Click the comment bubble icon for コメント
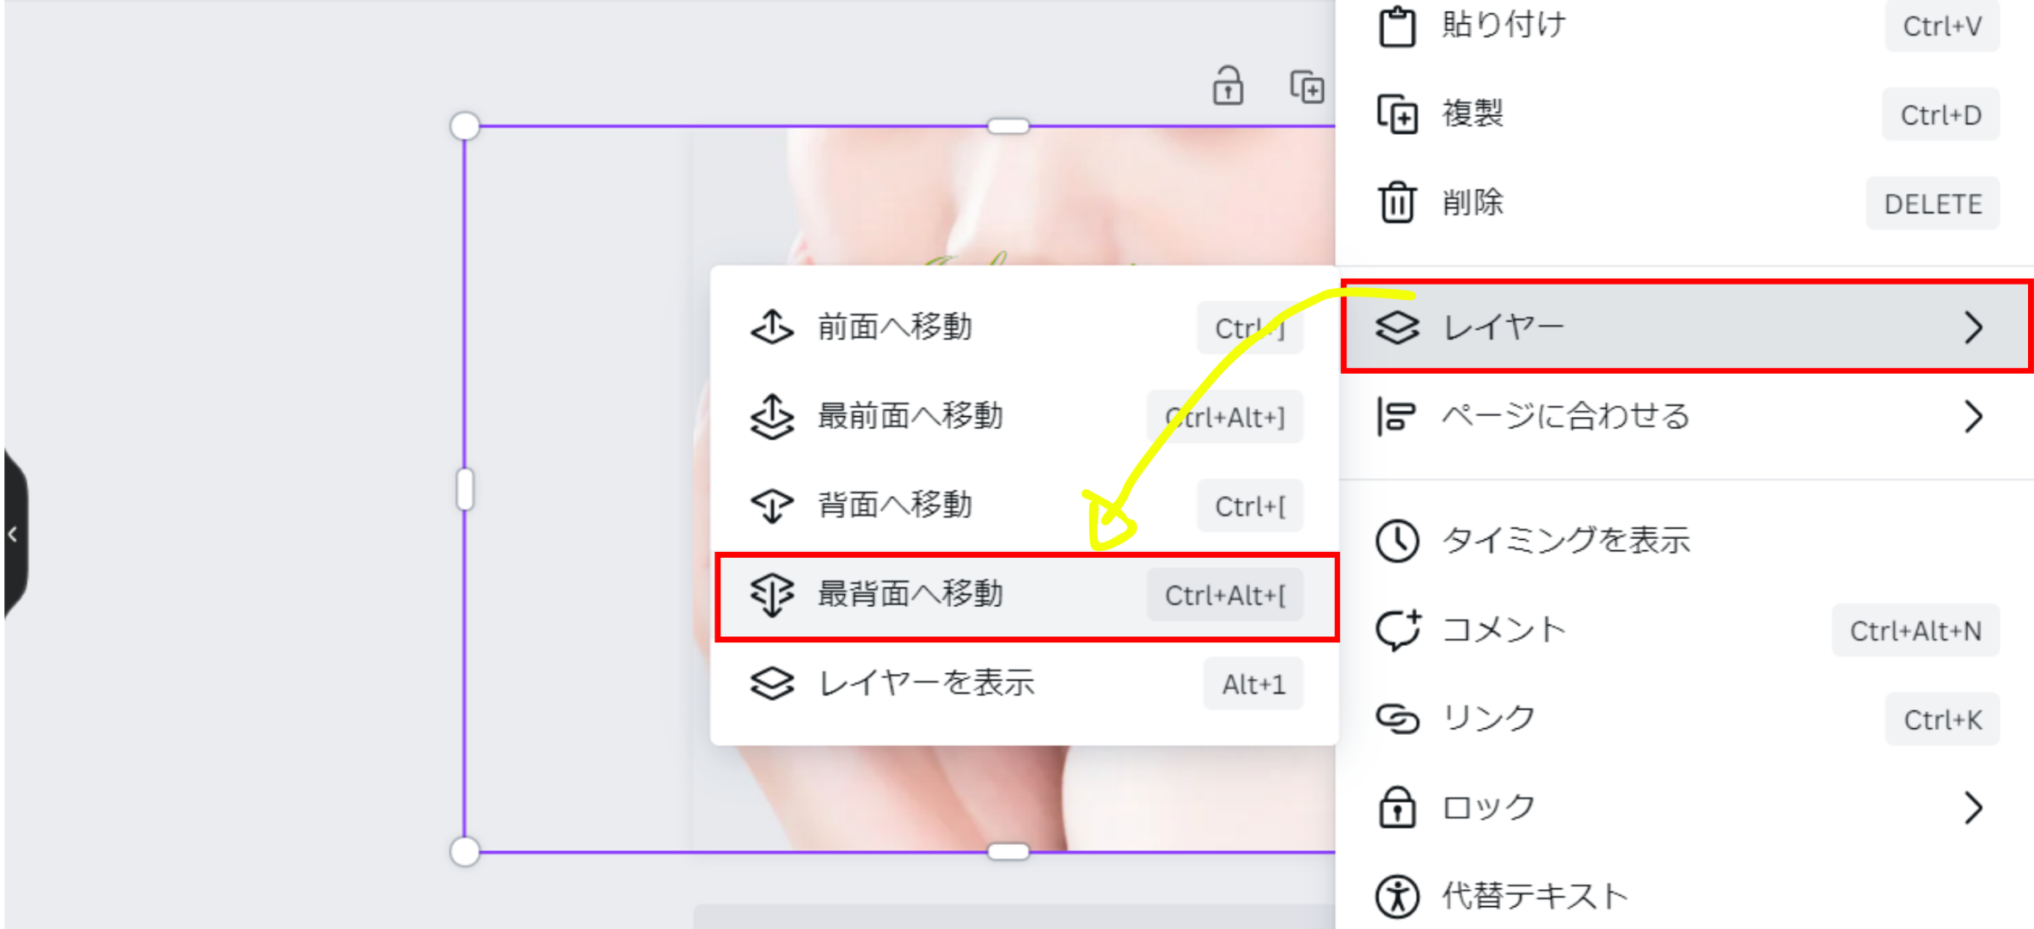The height and width of the screenshot is (929, 2034). click(x=1397, y=630)
